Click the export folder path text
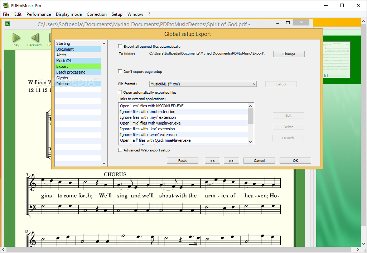 [207, 53]
